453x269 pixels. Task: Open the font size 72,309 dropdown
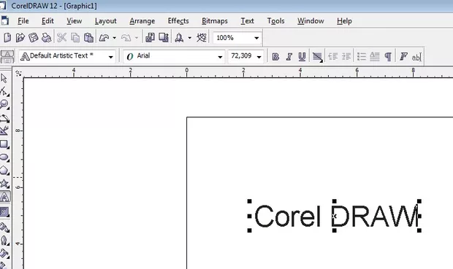(x=259, y=57)
